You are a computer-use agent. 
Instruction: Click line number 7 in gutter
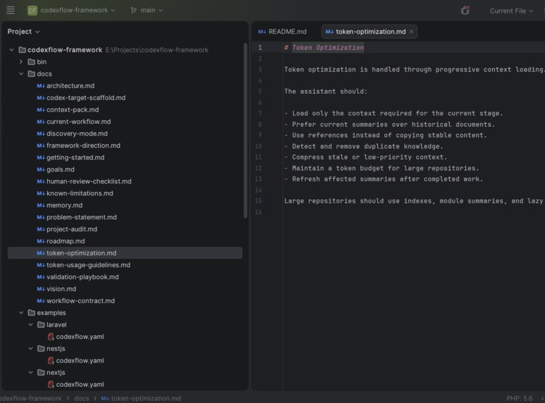tap(260, 113)
